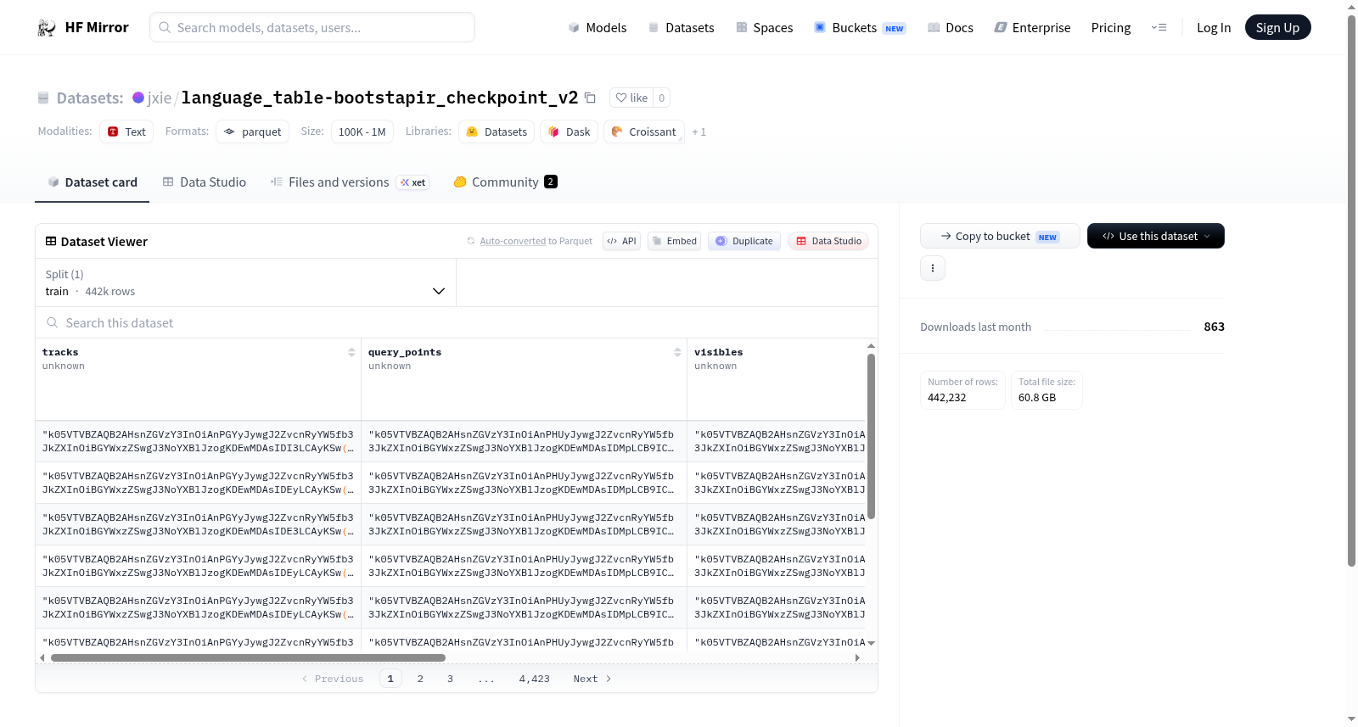Sort the query_points column
1358x727 pixels.
coord(677,352)
